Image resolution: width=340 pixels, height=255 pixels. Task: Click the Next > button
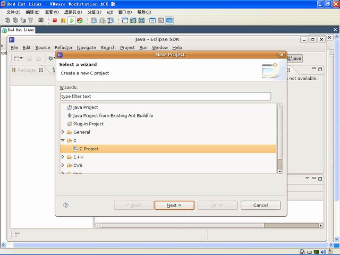point(174,205)
